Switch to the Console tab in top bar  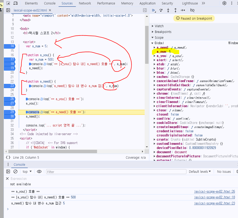pos(50,3)
